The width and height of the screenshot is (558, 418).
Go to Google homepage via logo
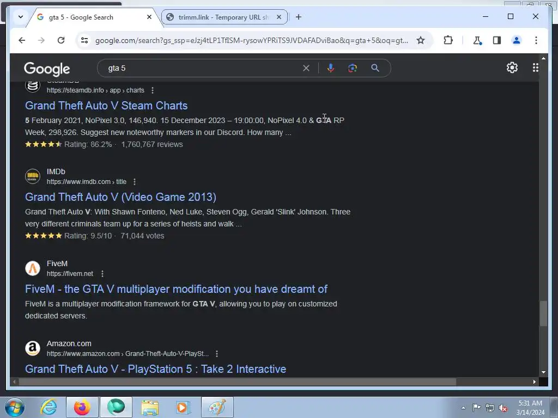(47, 69)
